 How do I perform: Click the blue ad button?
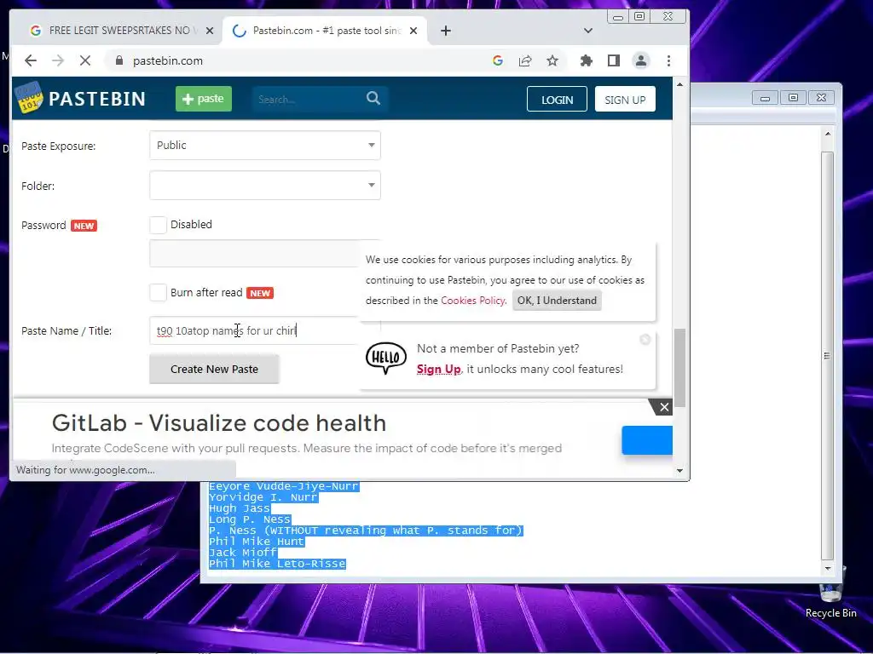647,440
